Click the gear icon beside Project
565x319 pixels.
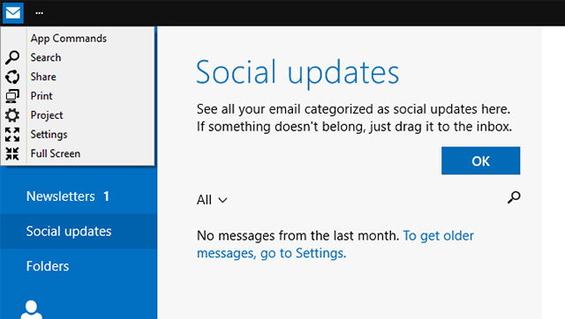tap(12, 115)
